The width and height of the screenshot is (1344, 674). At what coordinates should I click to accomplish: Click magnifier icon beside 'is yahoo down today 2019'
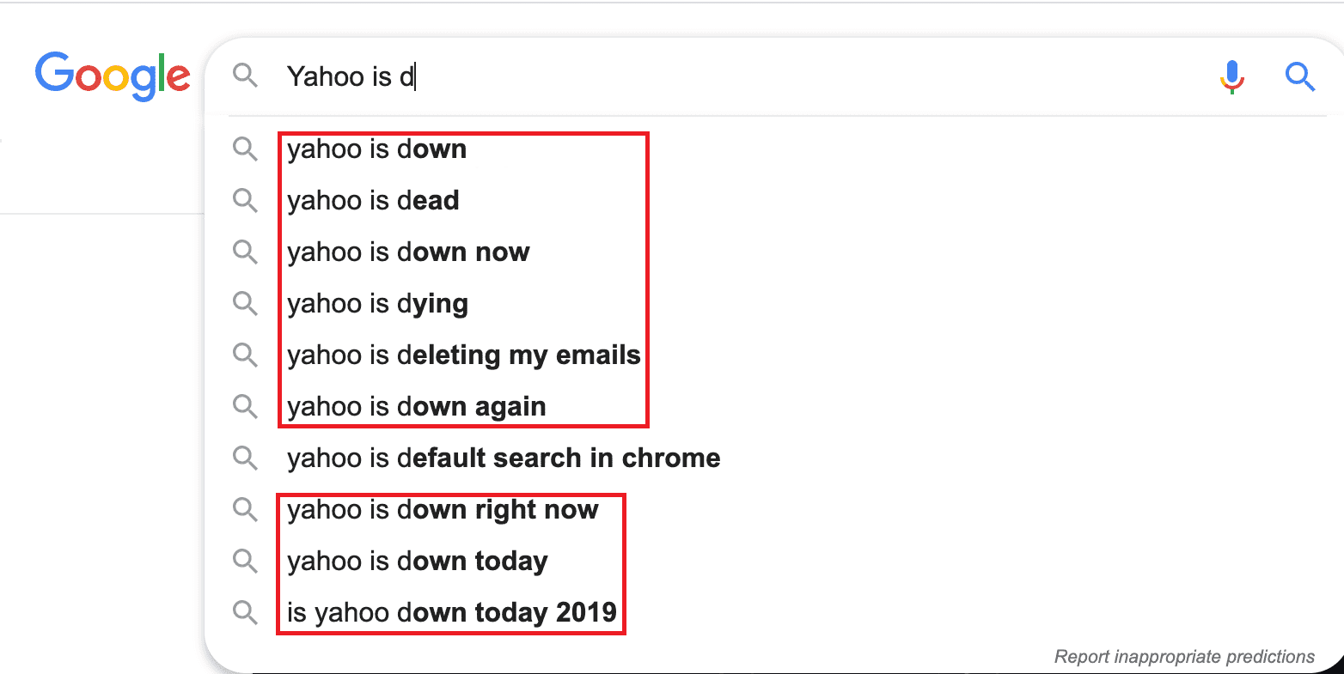pyautogui.click(x=246, y=613)
